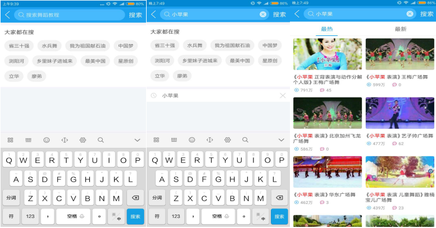
Task: Tap the 小苹果 search history entry
Action: tap(218, 96)
